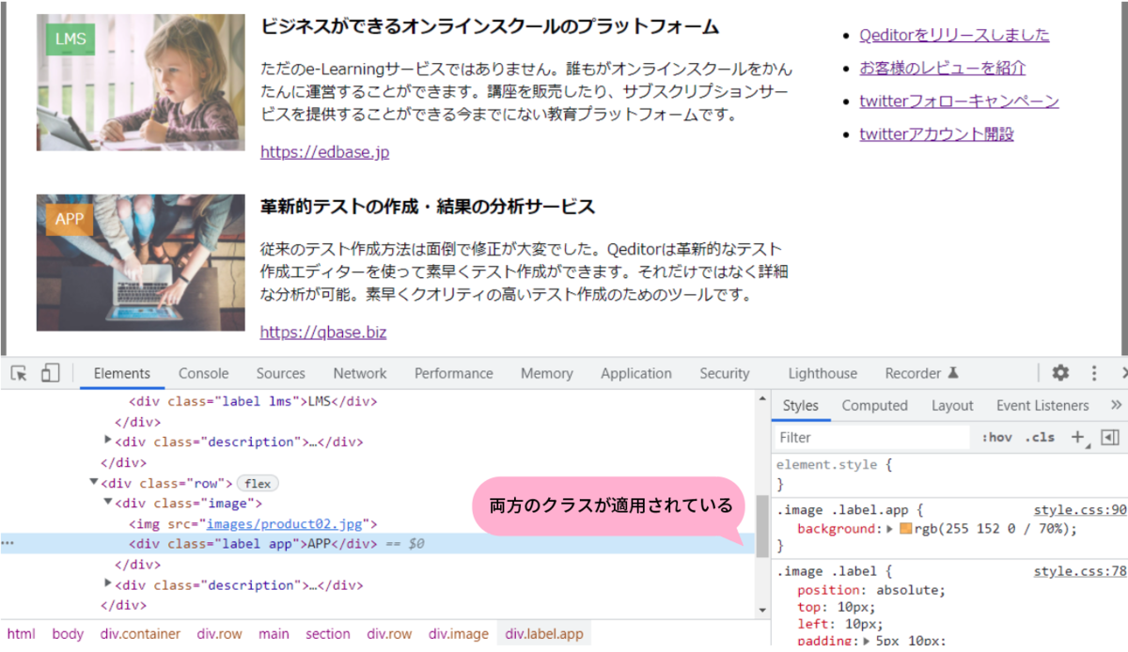The height and width of the screenshot is (652, 1128).
Task: Open the Network tab
Action: click(359, 373)
